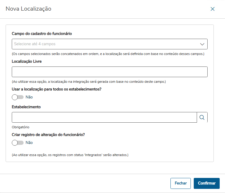Image resolution: width=225 pixels, height=193 pixels.
Task: Expand the chevron arrow of the employee fields dropdown
Action: [202, 44]
